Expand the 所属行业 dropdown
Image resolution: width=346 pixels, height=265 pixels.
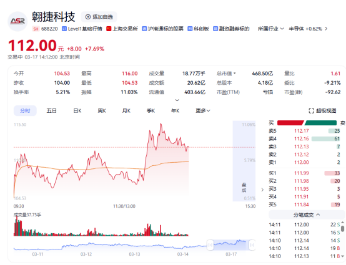click(x=271, y=29)
